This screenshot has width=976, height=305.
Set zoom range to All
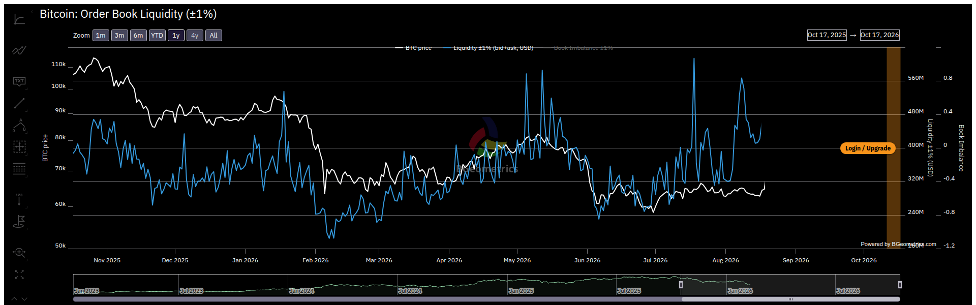pos(213,36)
